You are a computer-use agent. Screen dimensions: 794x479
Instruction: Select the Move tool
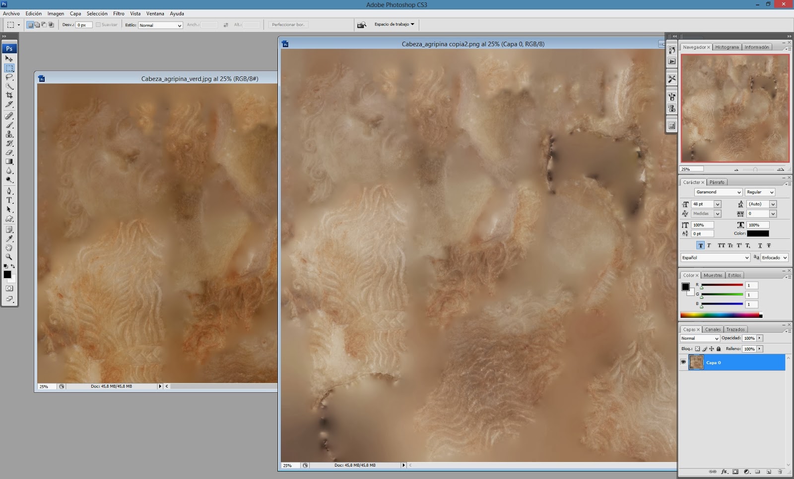tap(9, 59)
